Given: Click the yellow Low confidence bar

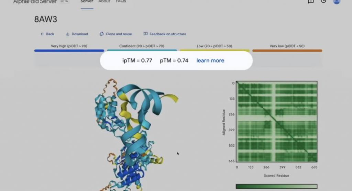Looking at the screenshot, I should 214,50.
